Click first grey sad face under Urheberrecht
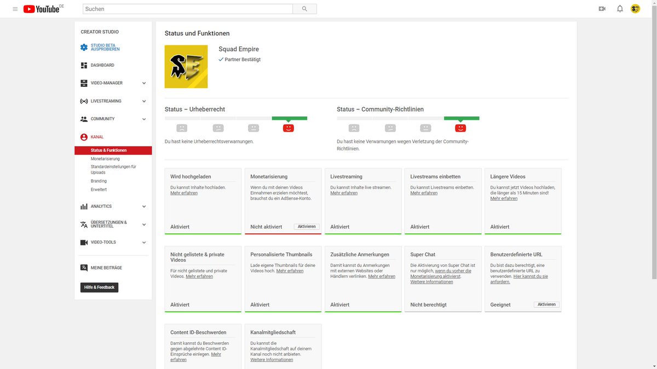The width and height of the screenshot is (657, 369). [x=182, y=128]
